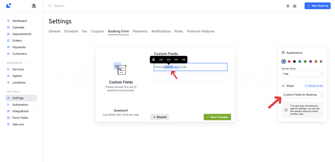This screenshot has width=335, height=162.
Task: Click the Dashboard sidebar icon
Action: tap(8, 21)
